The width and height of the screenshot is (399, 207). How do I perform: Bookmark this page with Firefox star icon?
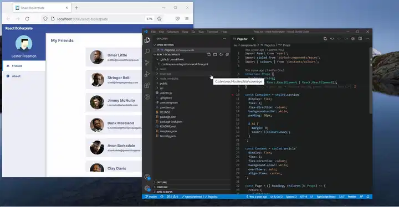[160, 19]
